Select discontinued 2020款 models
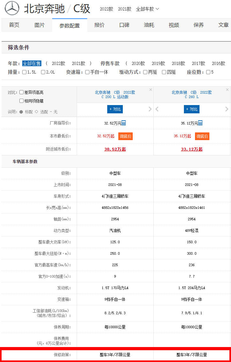 [138, 63]
